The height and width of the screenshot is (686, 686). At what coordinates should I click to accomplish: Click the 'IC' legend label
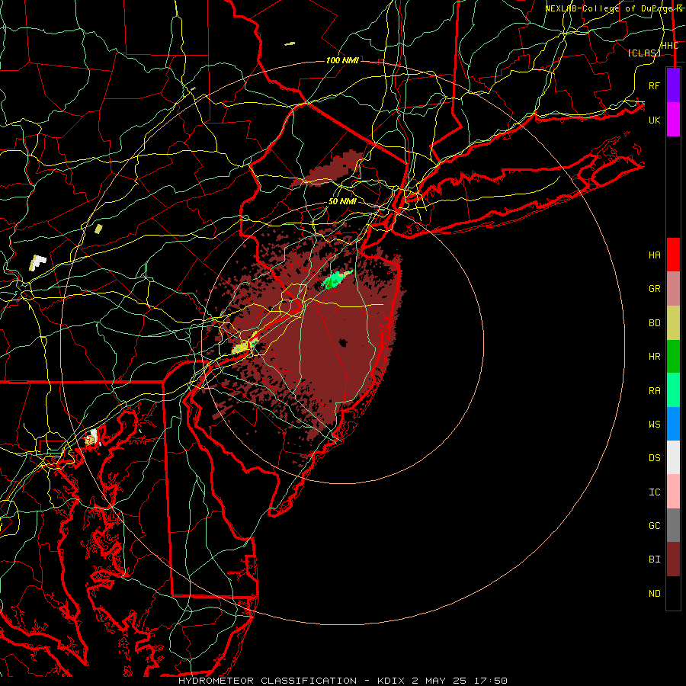click(x=654, y=492)
